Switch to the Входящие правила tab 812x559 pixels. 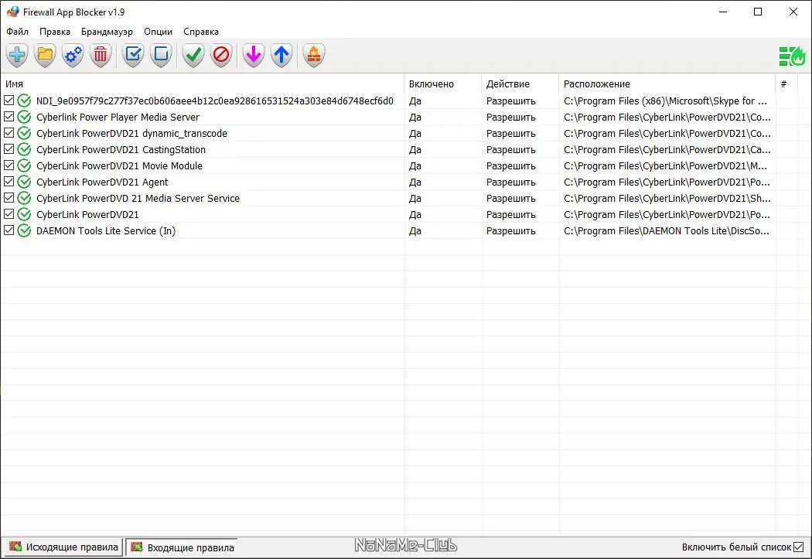pyautogui.click(x=183, y=547)
